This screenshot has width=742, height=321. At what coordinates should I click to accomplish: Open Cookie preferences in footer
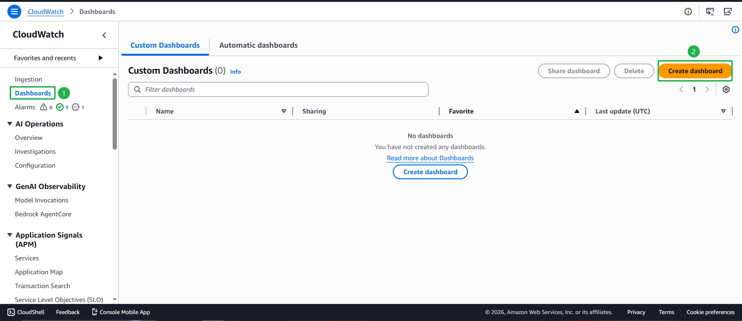(710, 312)
